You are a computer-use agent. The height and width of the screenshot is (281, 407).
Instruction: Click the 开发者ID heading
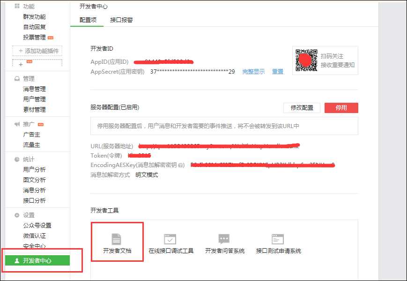pyautogui.click(x=102, y=49)
